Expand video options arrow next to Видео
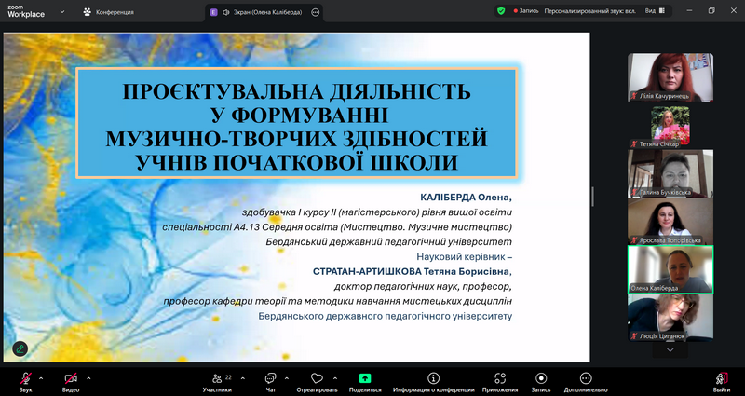Image resolution: width=745 pixels, height=396 pixels. 89,377
